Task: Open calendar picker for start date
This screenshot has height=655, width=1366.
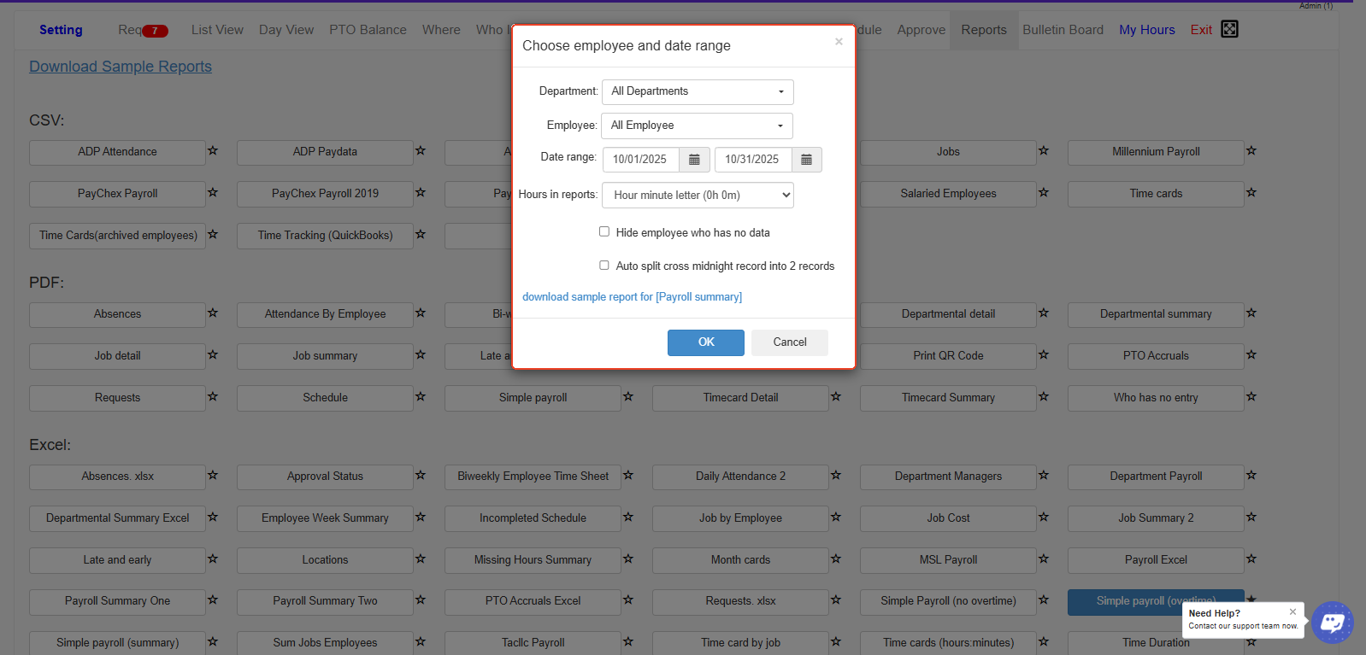Action: tap(694, 160)
